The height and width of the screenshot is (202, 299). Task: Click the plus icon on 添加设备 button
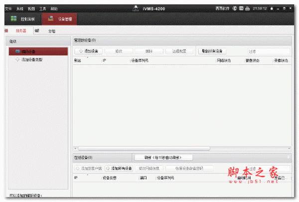coord(81,51)
